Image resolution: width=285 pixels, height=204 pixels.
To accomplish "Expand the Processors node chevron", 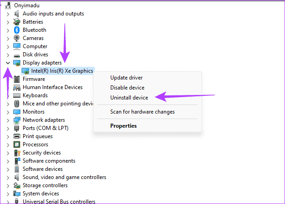I will coord(8,145).
